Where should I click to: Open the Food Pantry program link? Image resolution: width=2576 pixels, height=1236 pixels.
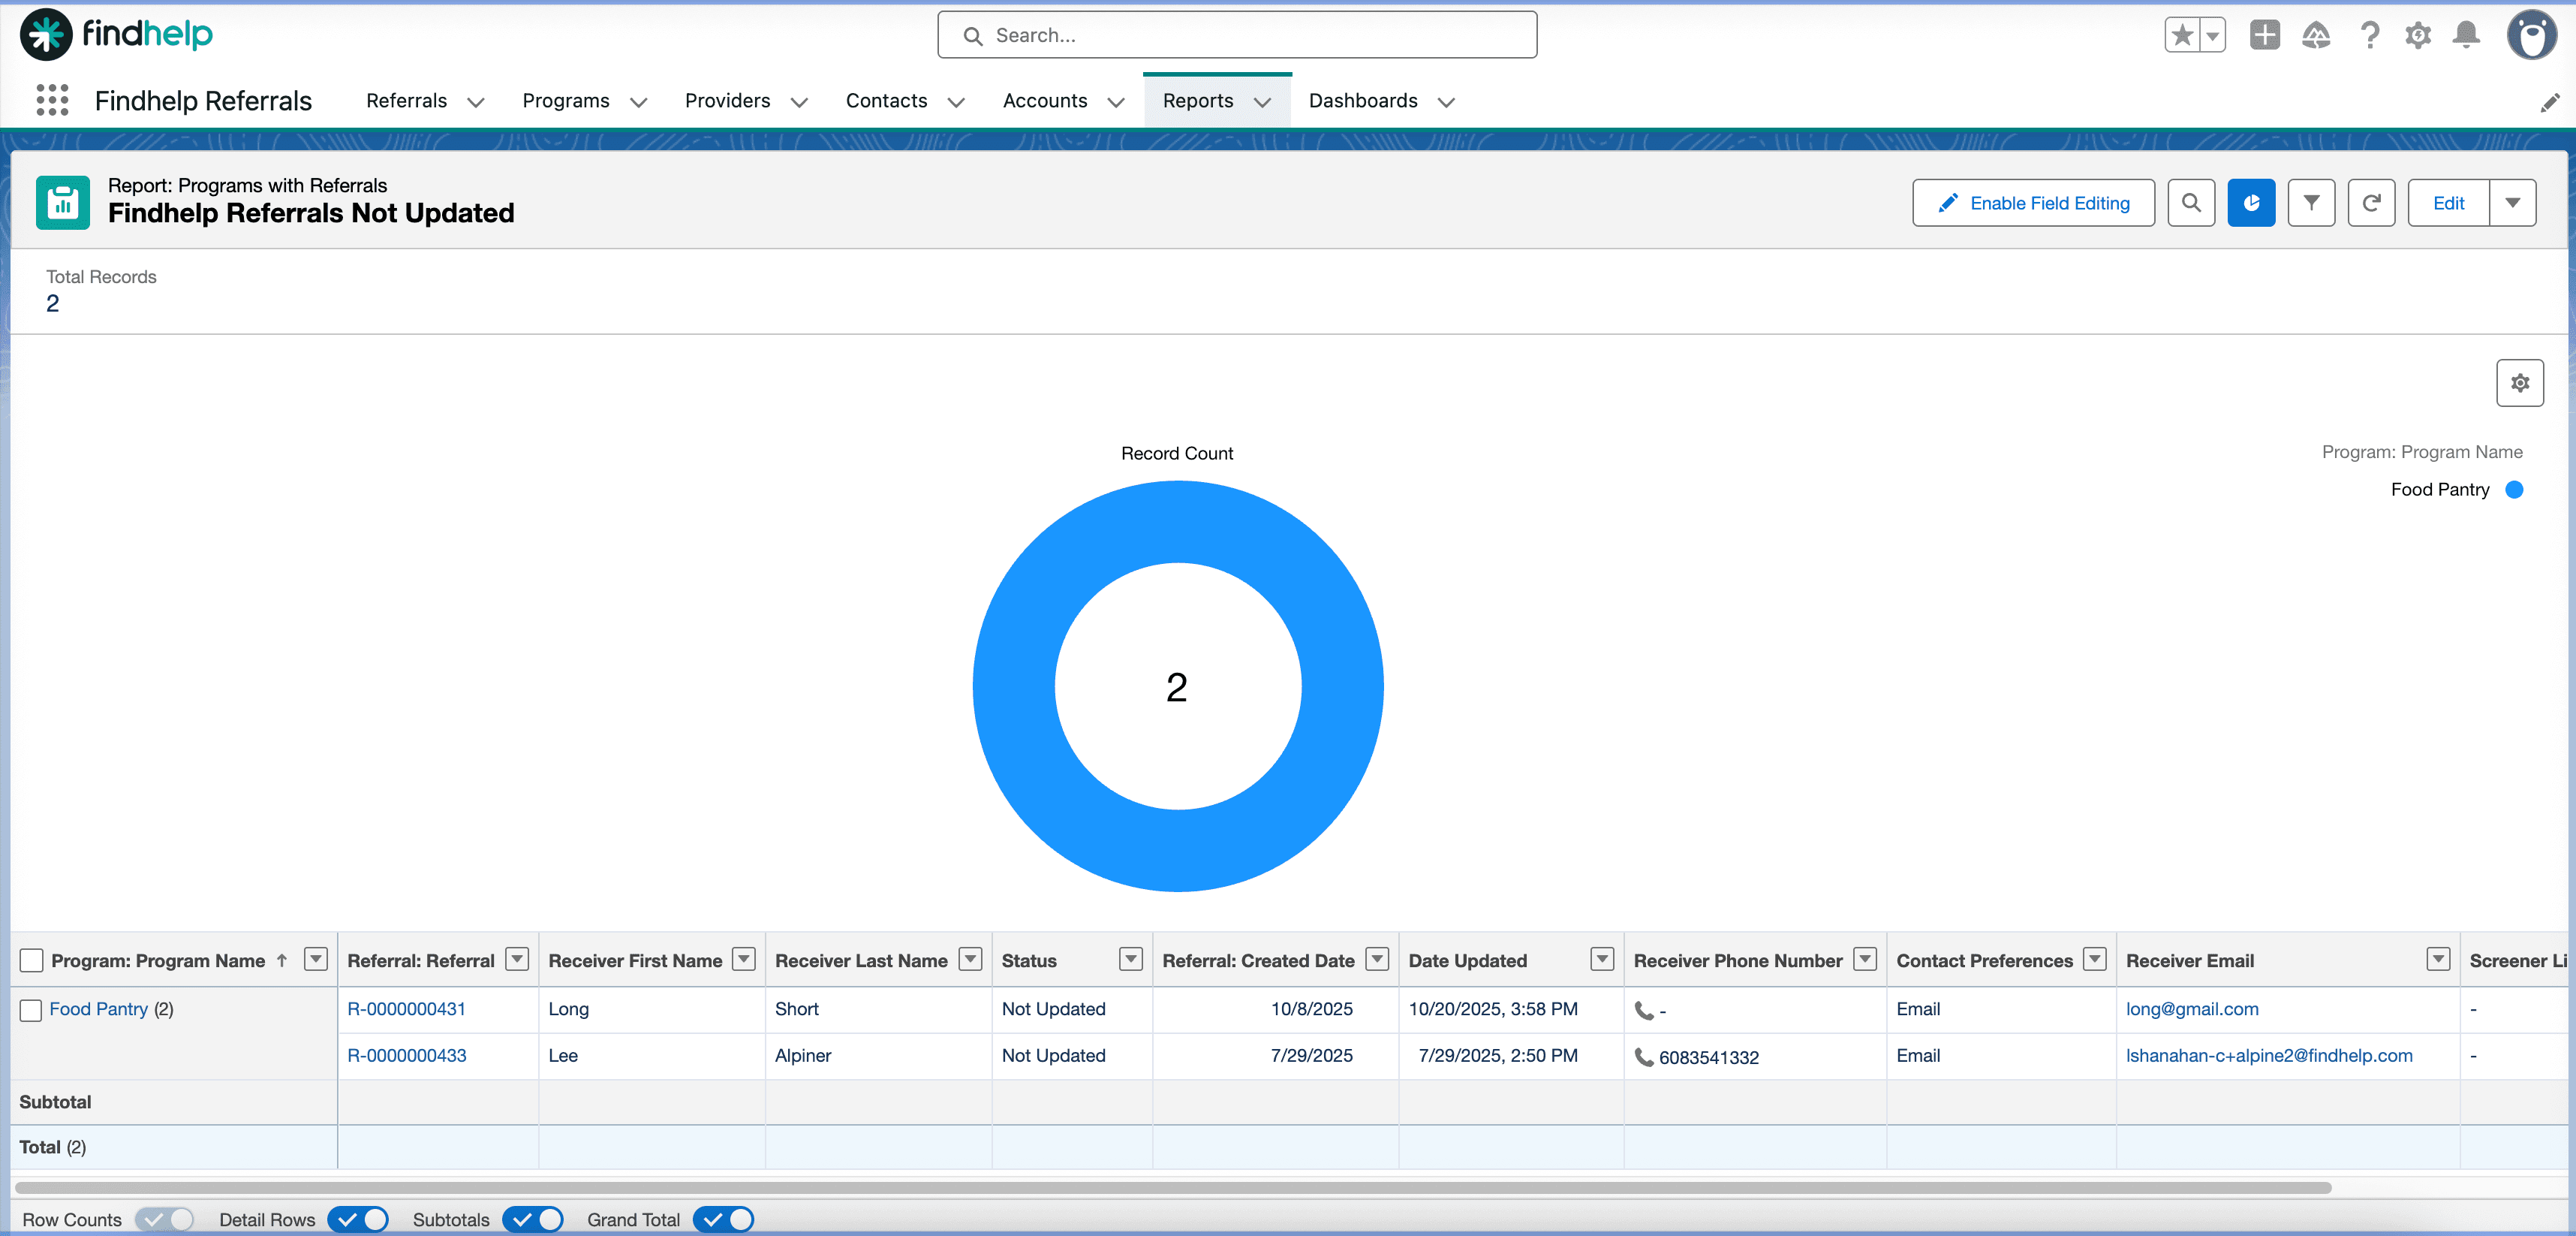click(99, 1008)
